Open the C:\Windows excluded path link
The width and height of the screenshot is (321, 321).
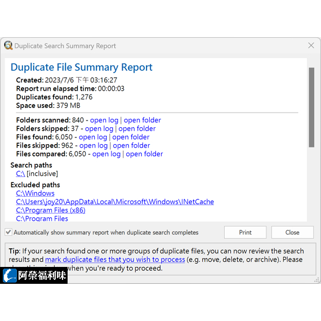pyautogui.click(x=35, y=193)
